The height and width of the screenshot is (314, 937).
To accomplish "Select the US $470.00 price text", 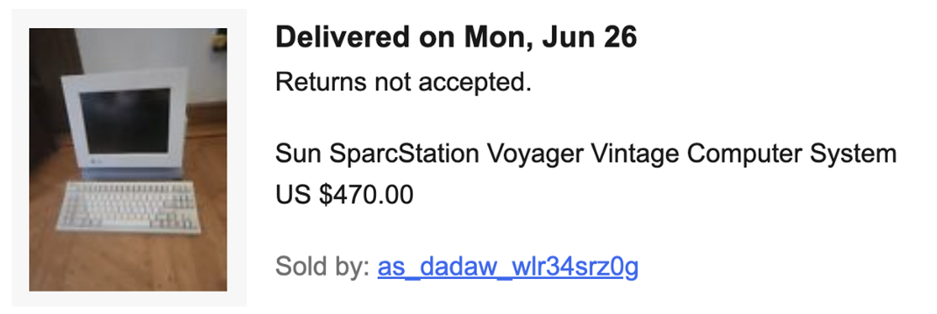I will pyautogui.click(x=344, y=195).
